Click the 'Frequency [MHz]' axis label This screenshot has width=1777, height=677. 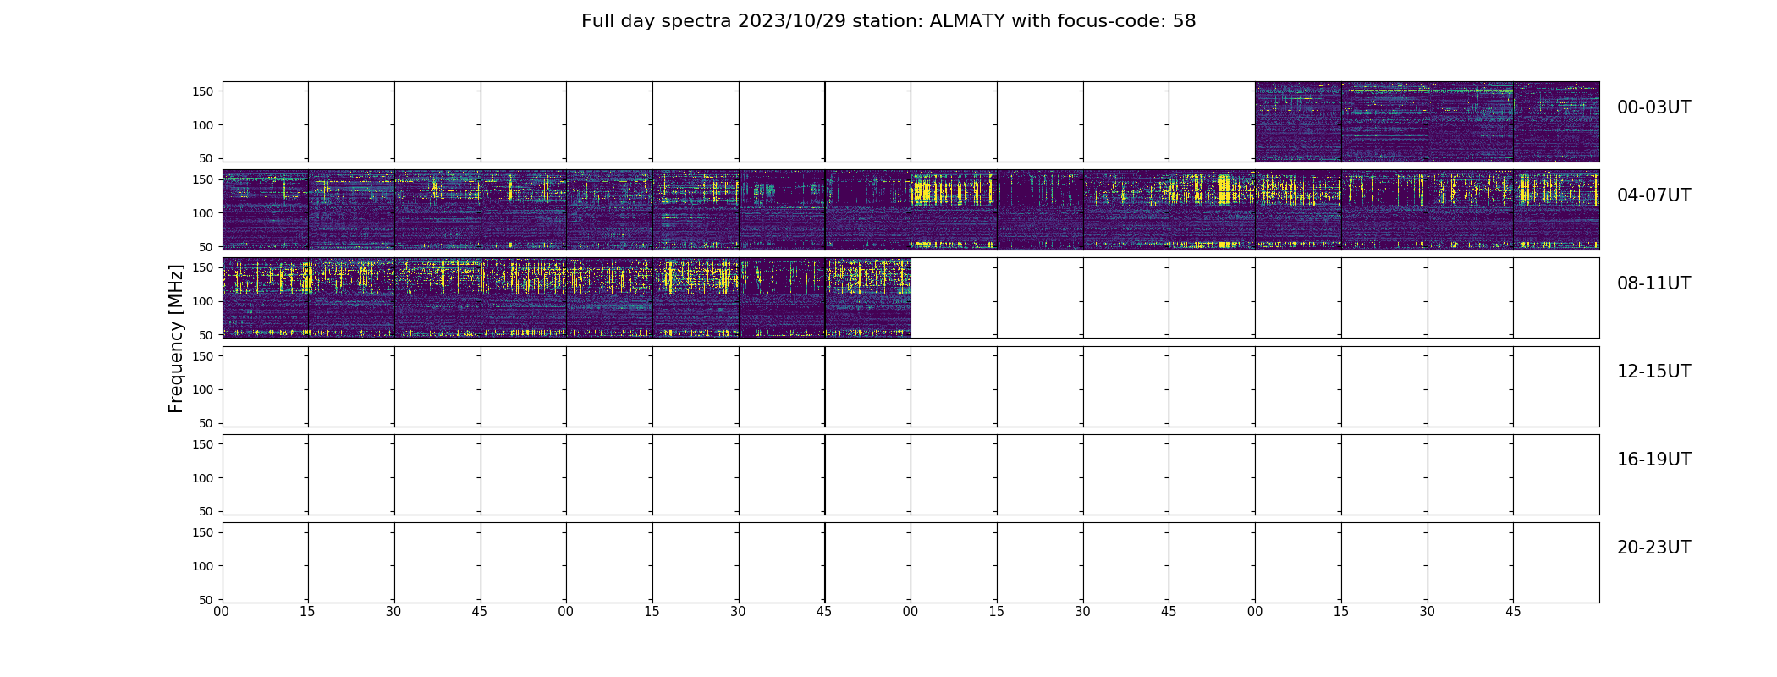176,338
